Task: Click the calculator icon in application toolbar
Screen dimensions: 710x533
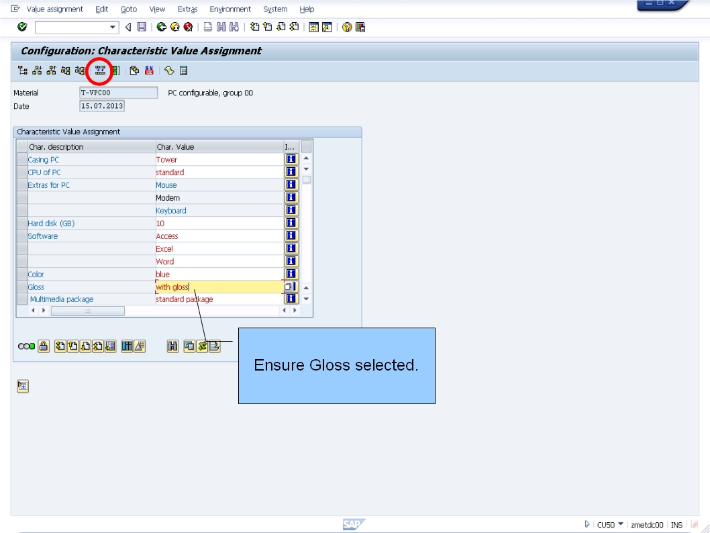Action: [183, 70]
